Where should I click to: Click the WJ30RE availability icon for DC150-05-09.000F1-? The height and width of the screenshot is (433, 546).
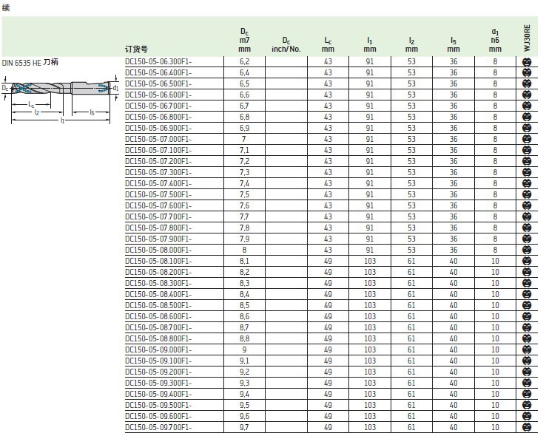527,350
